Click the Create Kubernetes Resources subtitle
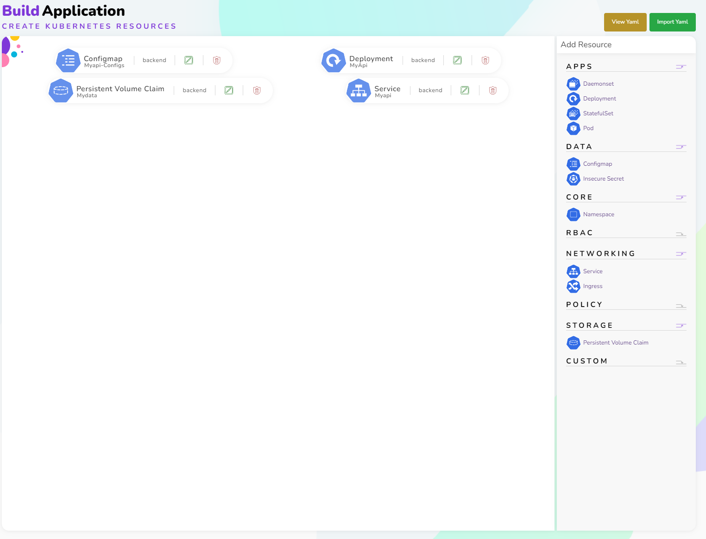 click(x=89, y=26)
